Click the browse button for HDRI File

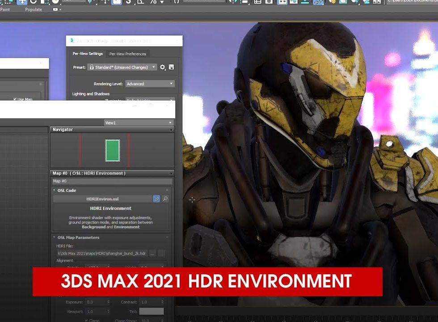pyautogui.click(x=152, y=254)
